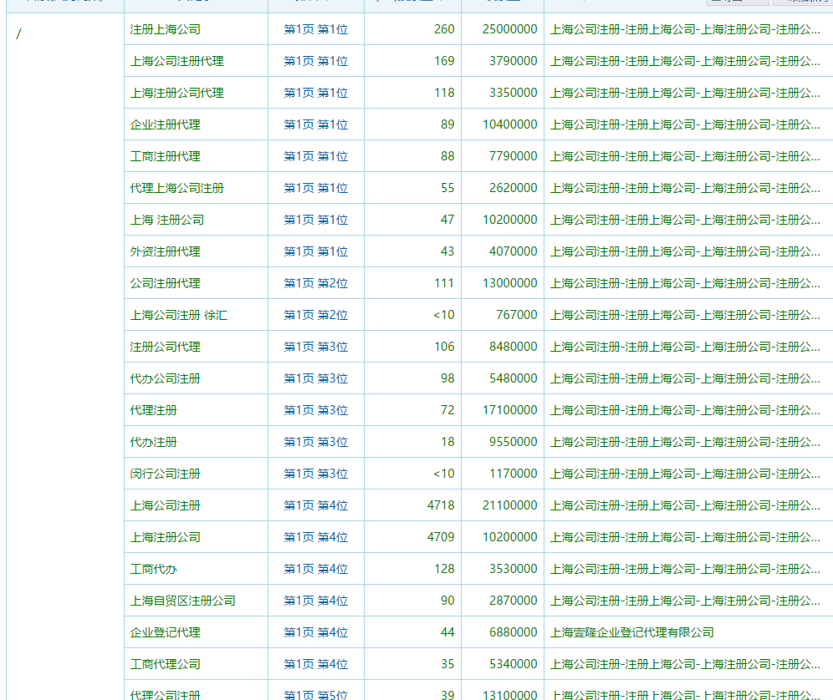833x700 pixels.
Task: Select the 闵行公司注册 keyword
Action: tap(165, 474)
